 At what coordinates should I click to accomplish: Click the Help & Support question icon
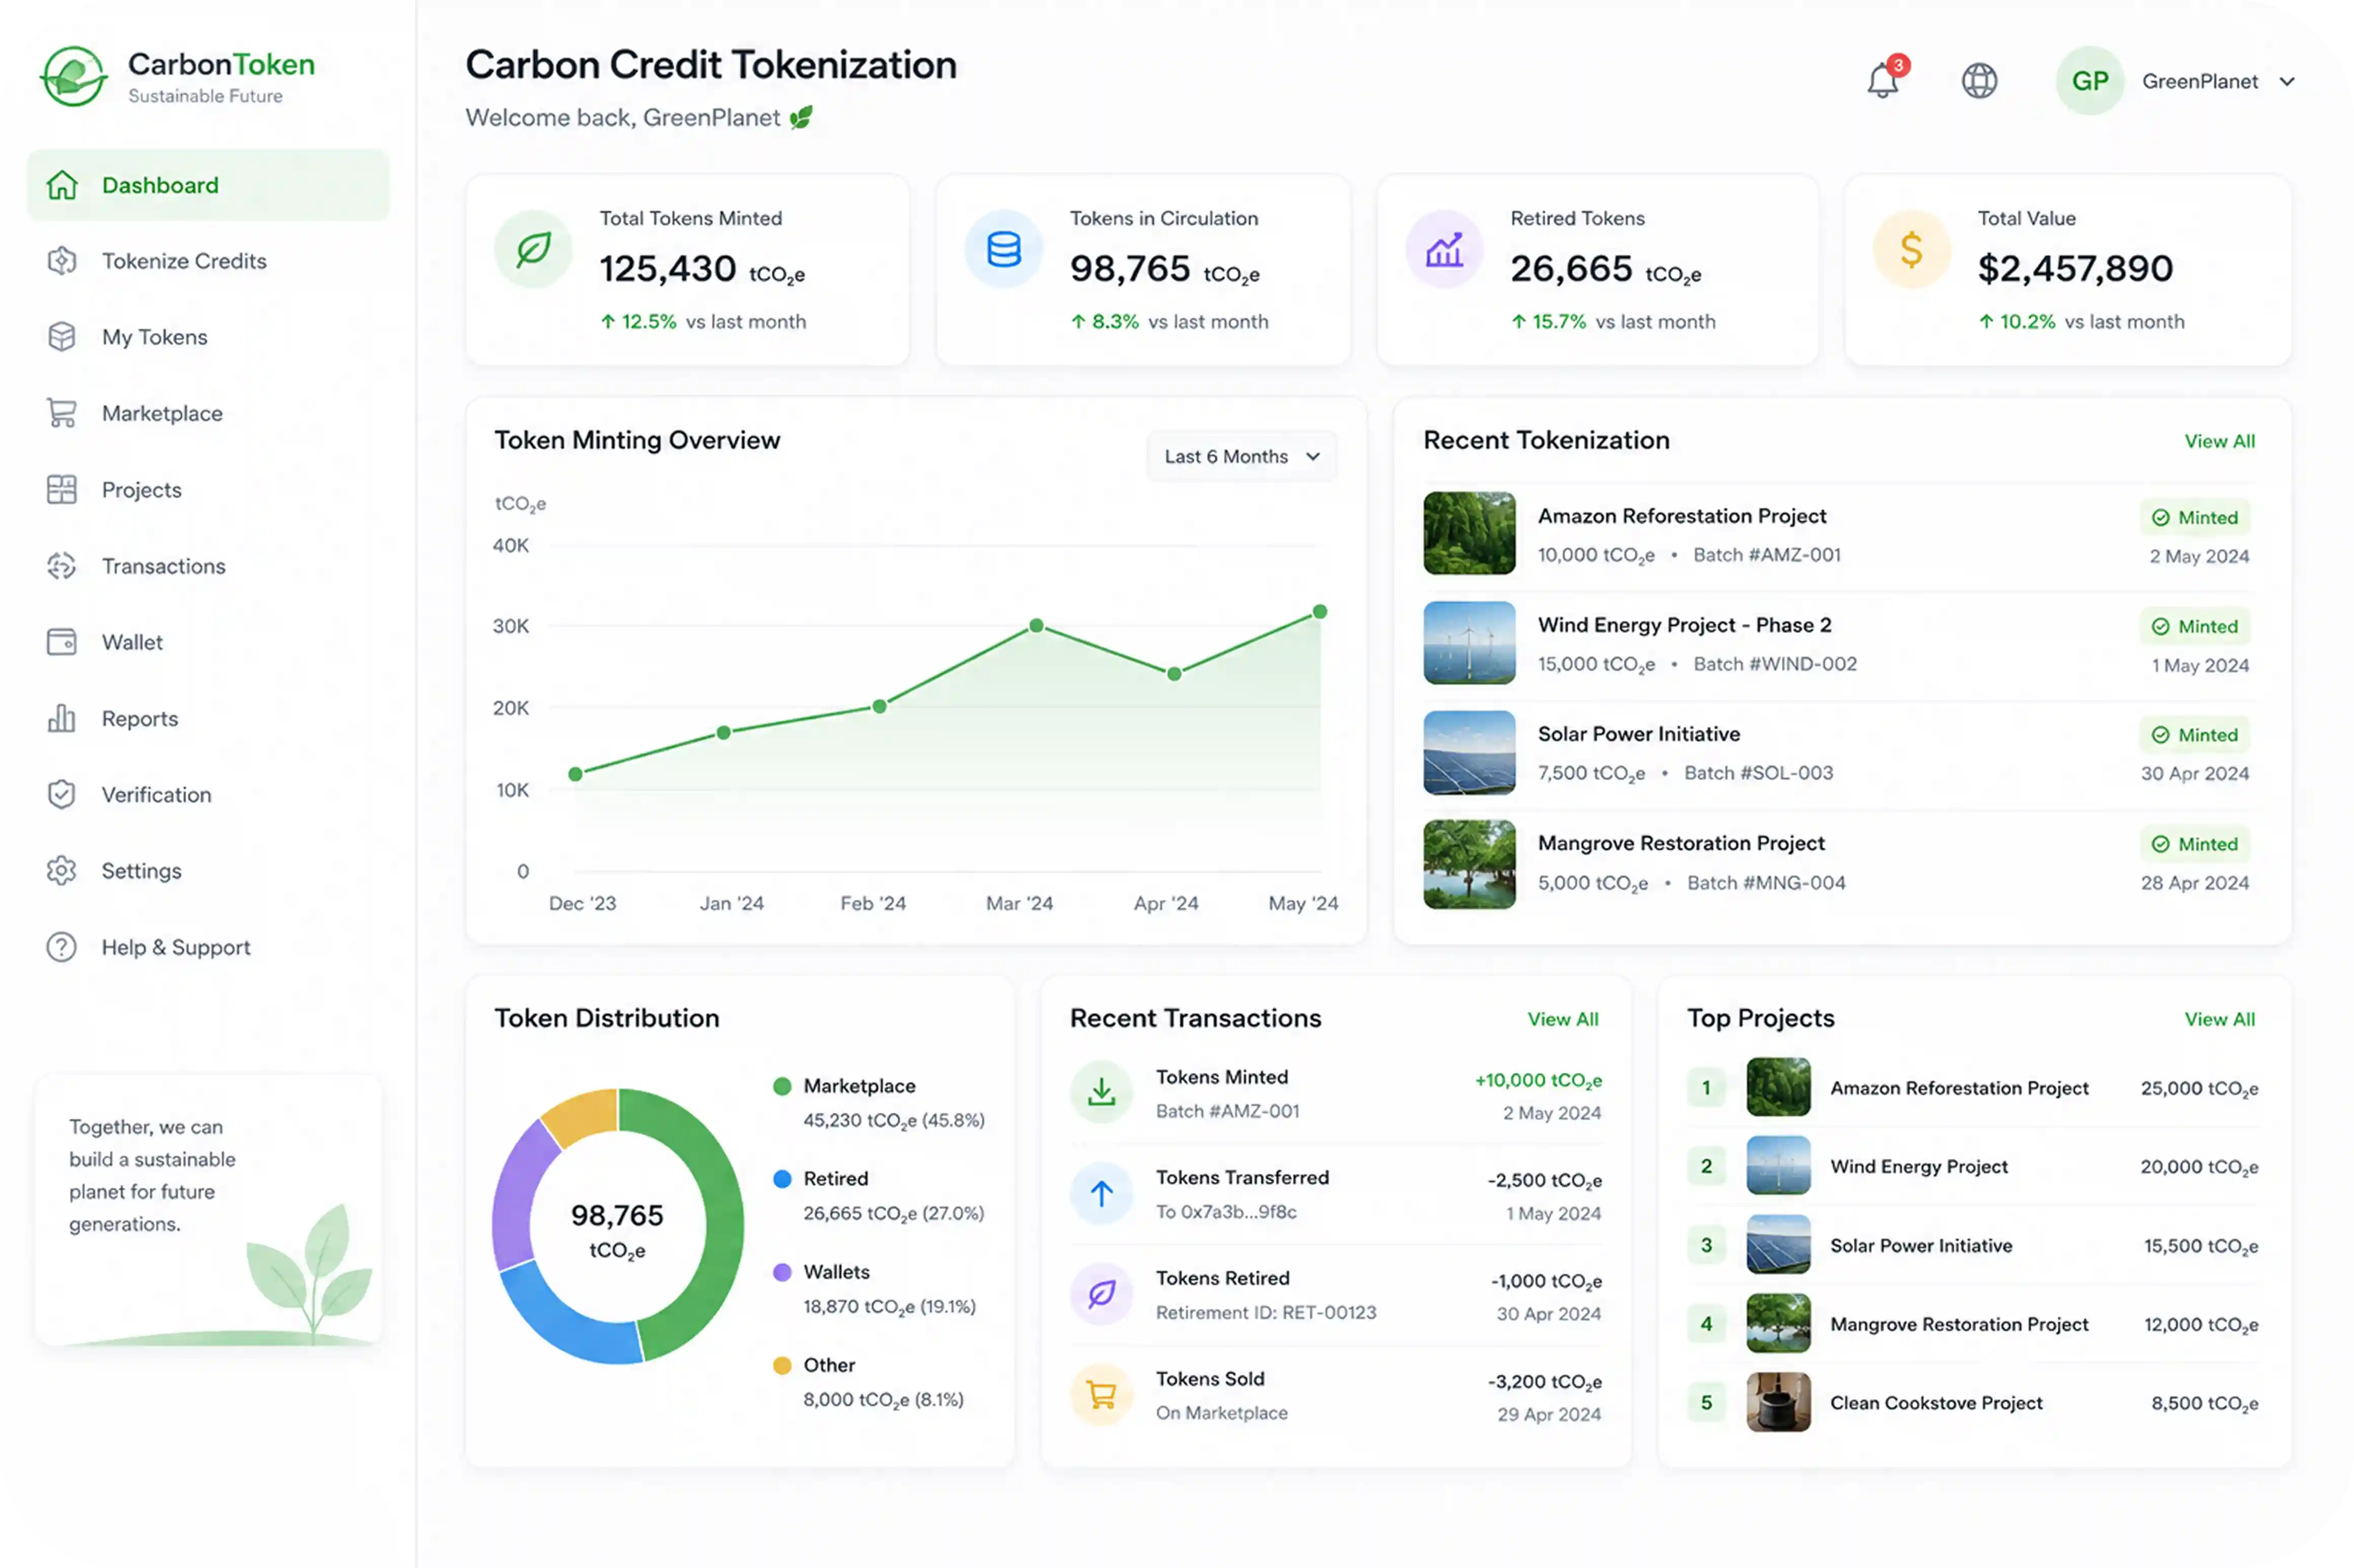pyautogui.click(x=62, y=947)
